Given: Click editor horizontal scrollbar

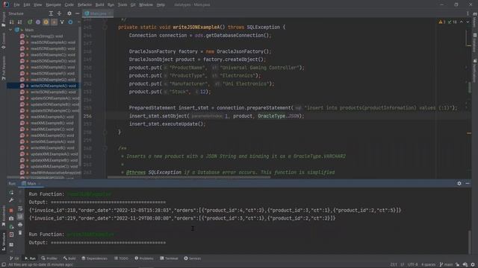Looking at the screenshot, I should [188, 177].
